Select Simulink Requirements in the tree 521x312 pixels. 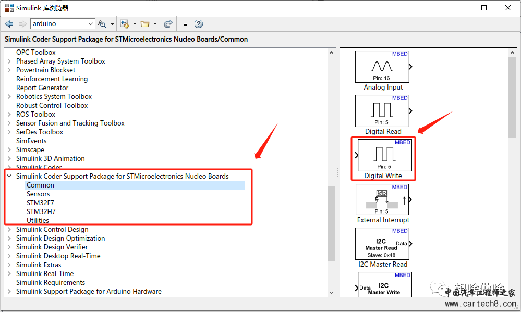(51, 282)
